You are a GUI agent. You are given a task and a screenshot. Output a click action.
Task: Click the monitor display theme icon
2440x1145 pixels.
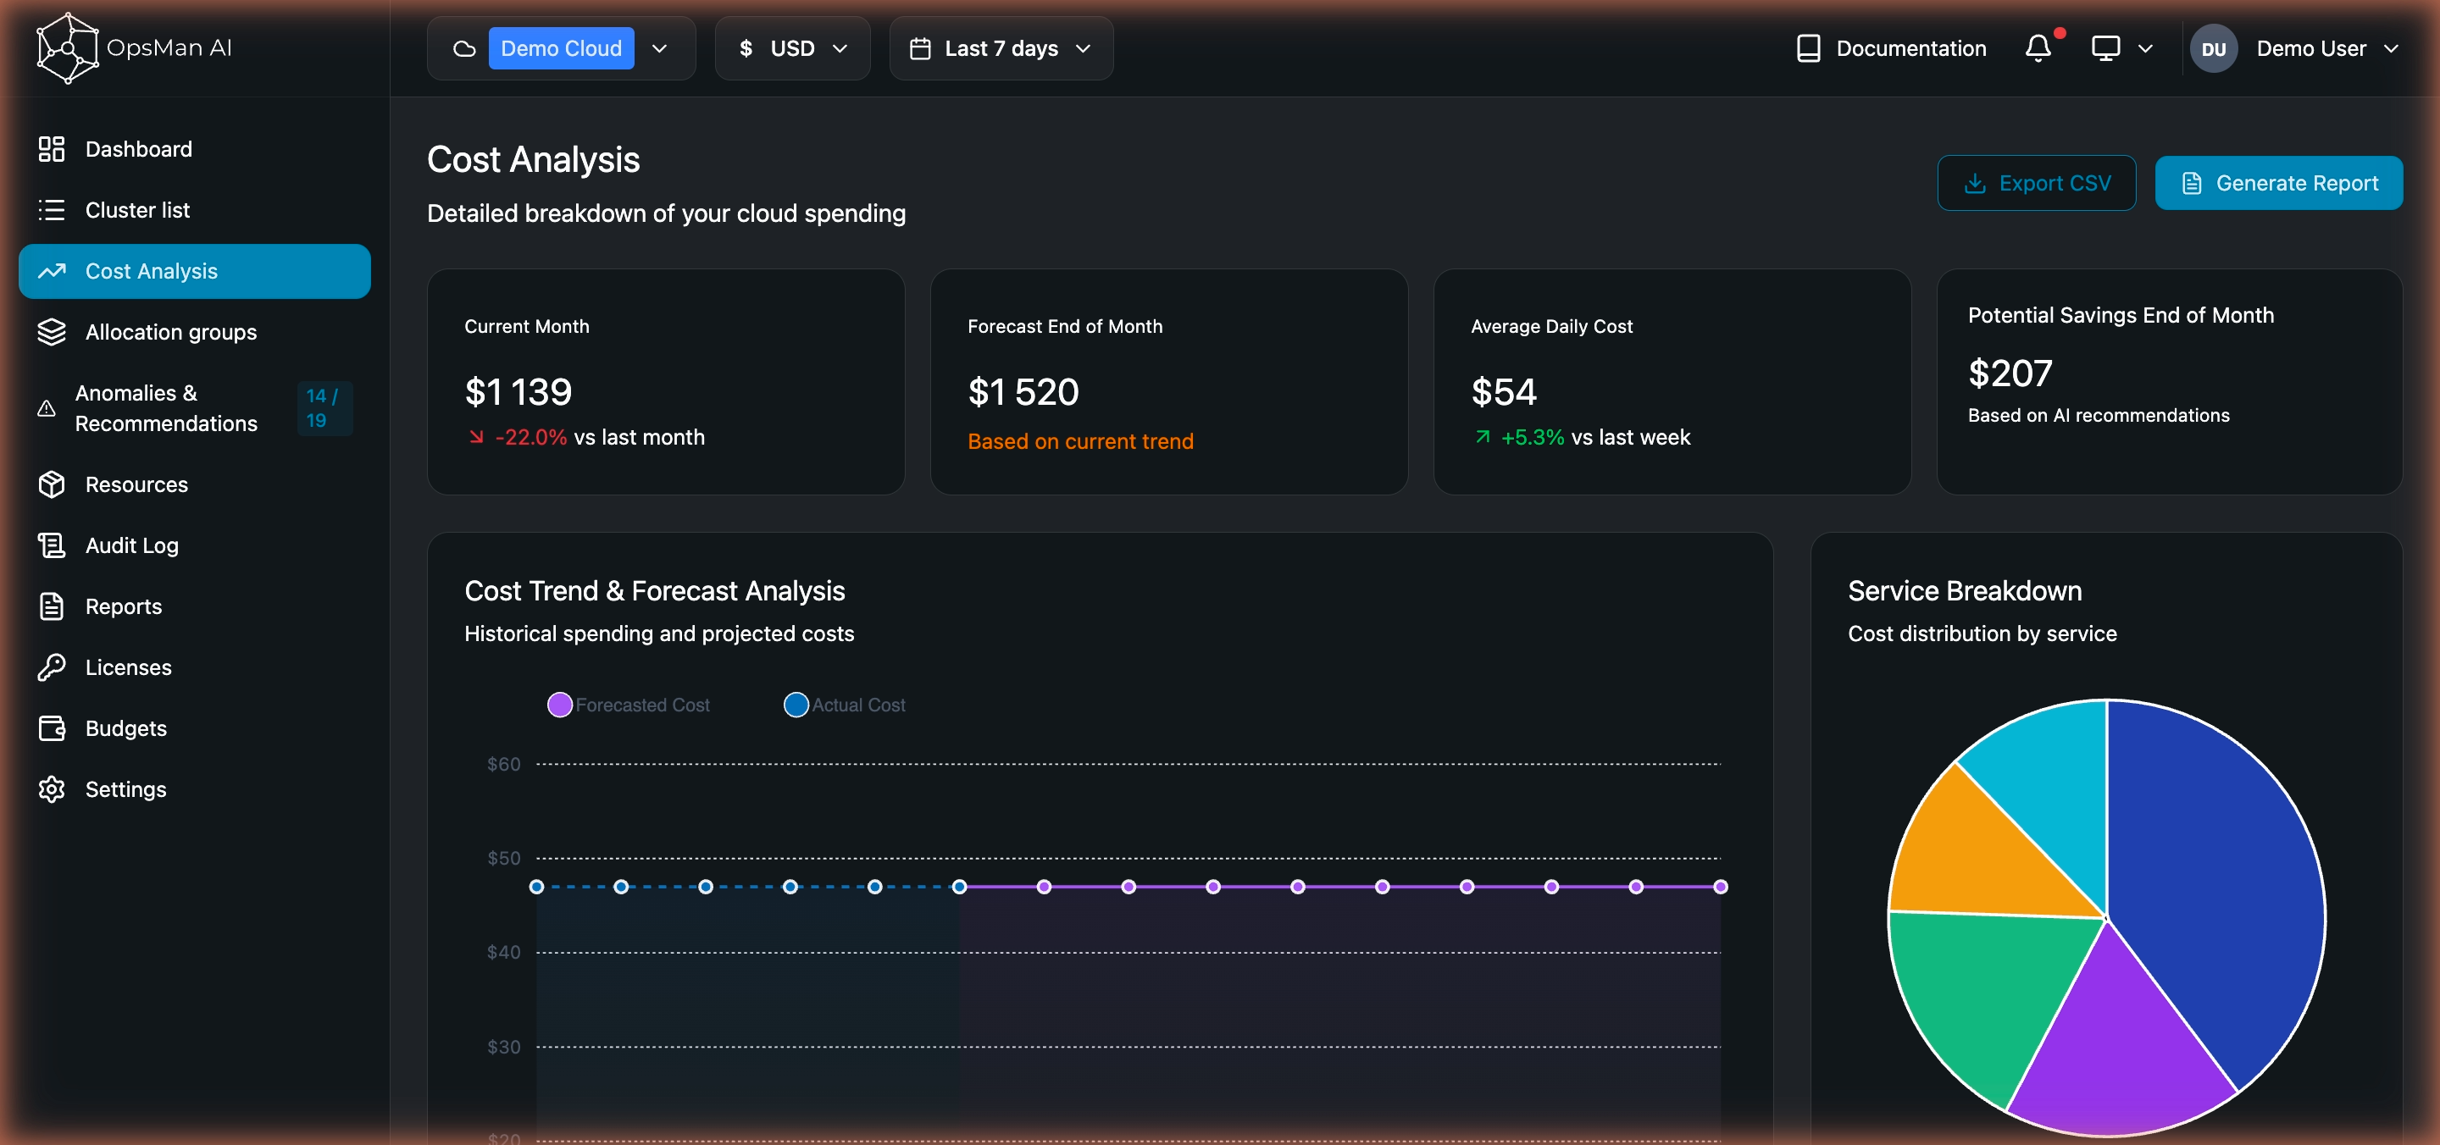click(x=2104, y=48)
